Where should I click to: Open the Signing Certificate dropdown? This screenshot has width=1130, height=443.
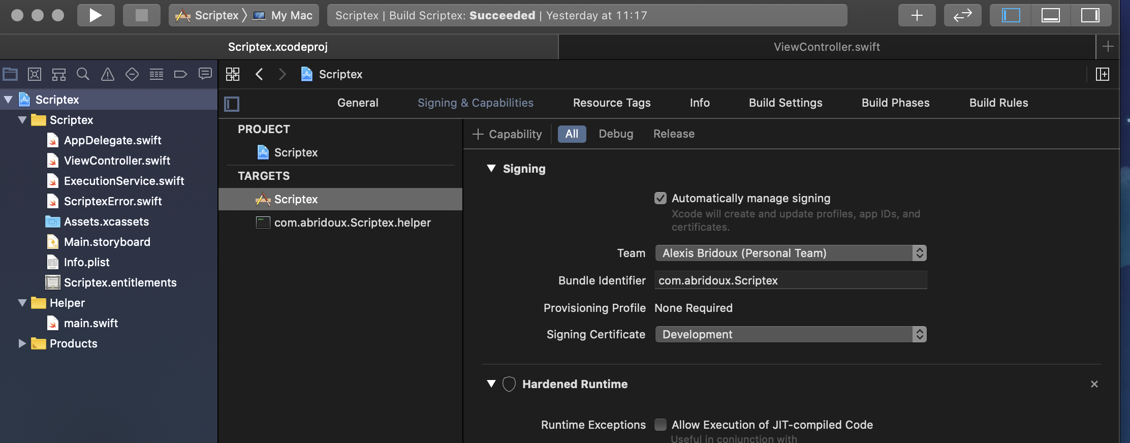point(790,334)
